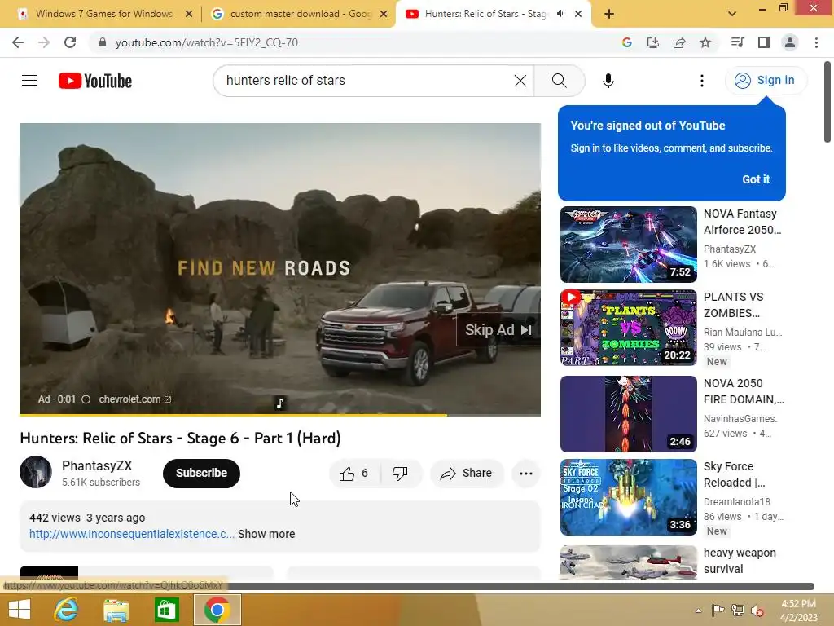Go to the YouTube home logo
834x626 pixels.
[95, 81]
